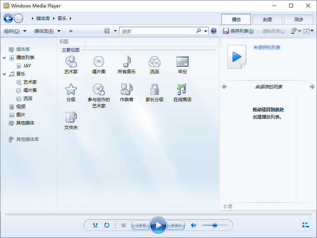The height and width of the screenshot is (238, 317).
Task: Open the 作曲者 composer icon
Action: (127, 90)
